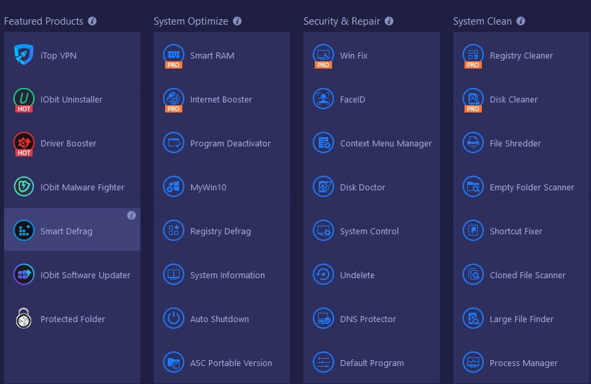
Task: Open the Process Manager icon
Action: click(473, 363)
